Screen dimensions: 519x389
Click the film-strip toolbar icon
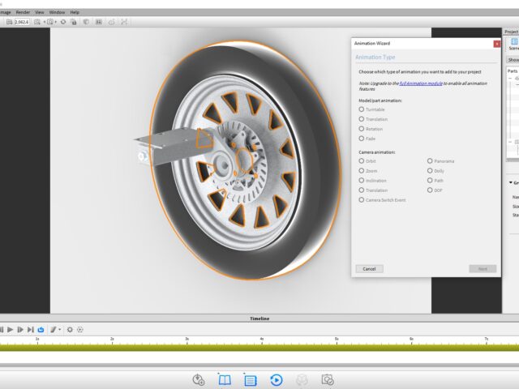point(99,22)
